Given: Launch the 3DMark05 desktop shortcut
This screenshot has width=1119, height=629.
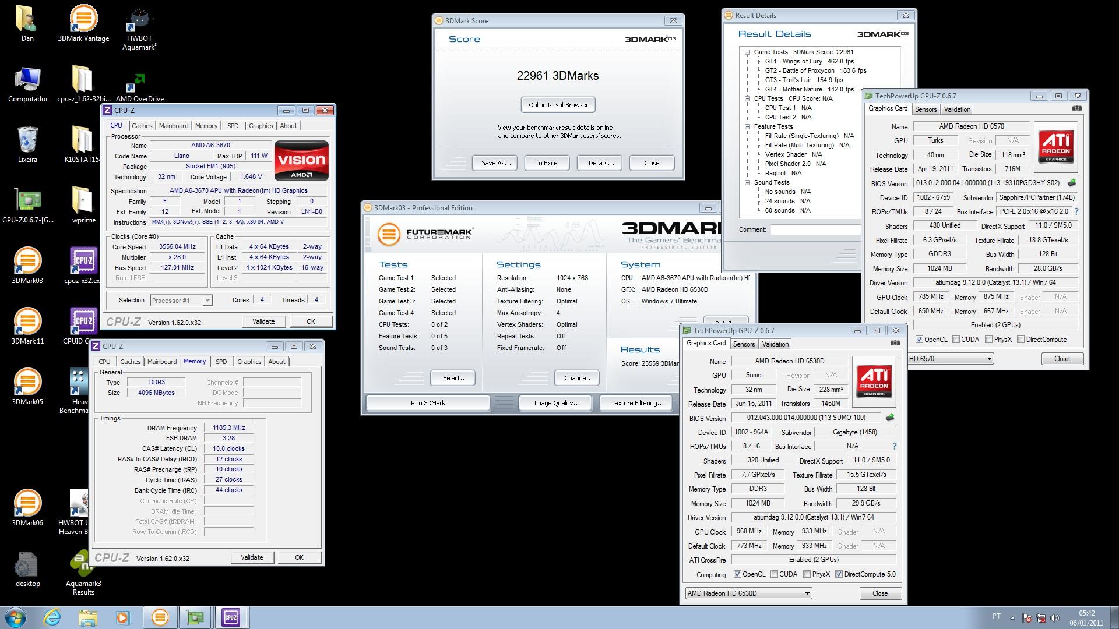Looking at the screenshot, I should (27, 387).
